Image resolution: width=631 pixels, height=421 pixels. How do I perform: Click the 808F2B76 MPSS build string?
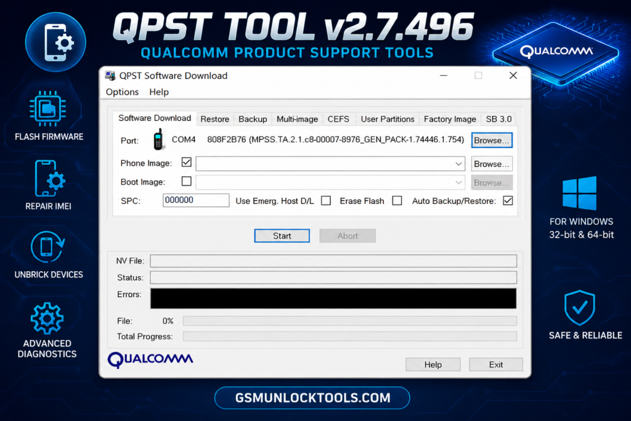click(x=336, y=140)
